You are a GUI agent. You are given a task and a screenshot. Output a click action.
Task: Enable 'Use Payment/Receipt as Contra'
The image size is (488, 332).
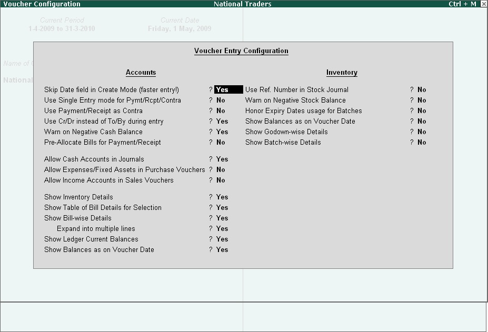click(221, 110)
